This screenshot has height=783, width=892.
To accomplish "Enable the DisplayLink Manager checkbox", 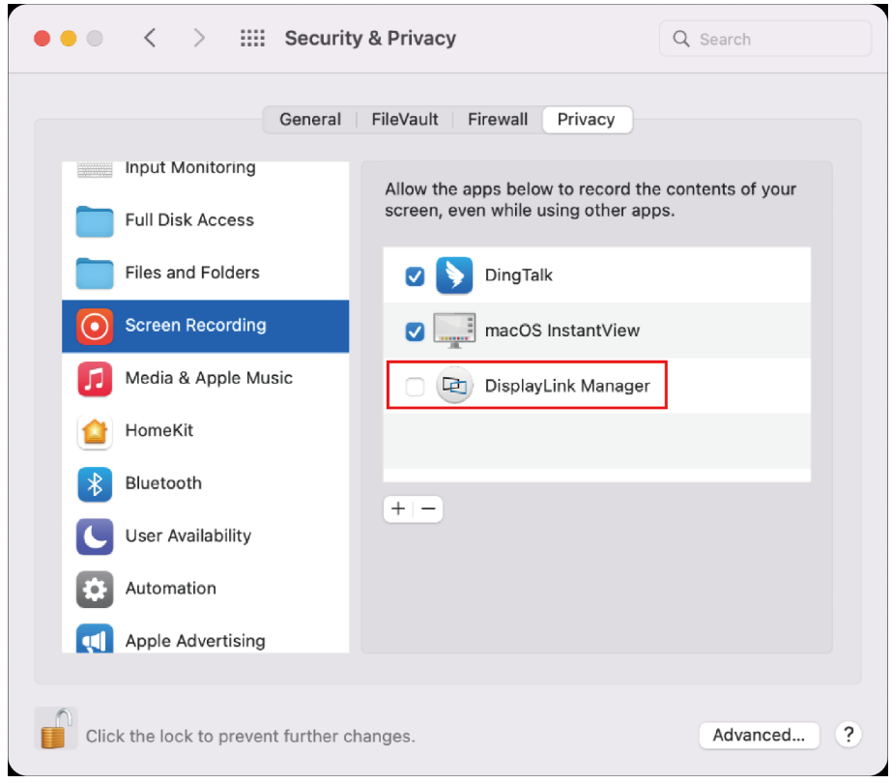I will pos(415,387).
